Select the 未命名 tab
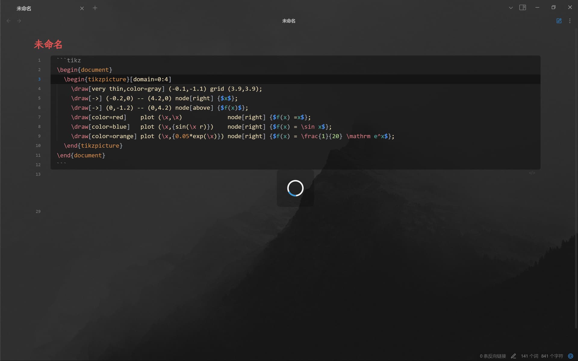This screenshot has height=361, width=578. coord(45,8)
